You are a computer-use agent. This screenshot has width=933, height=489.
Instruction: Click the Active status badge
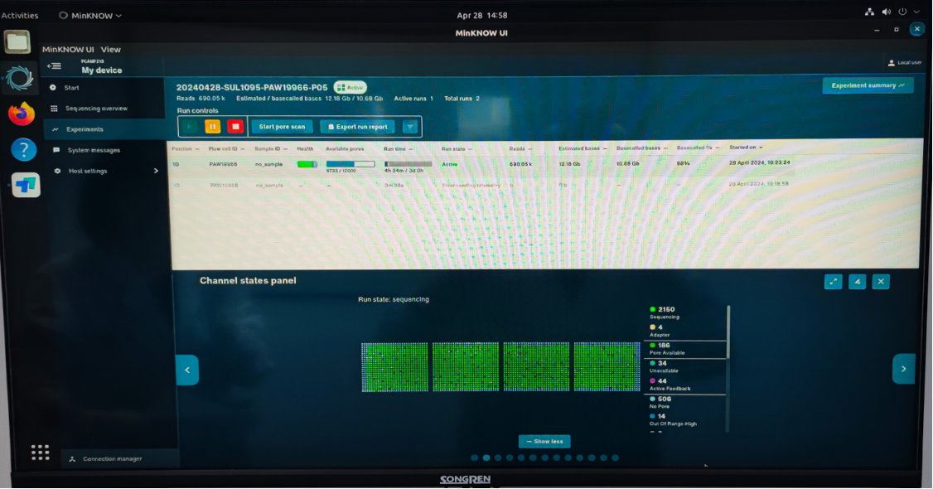(x=350, y=88)
